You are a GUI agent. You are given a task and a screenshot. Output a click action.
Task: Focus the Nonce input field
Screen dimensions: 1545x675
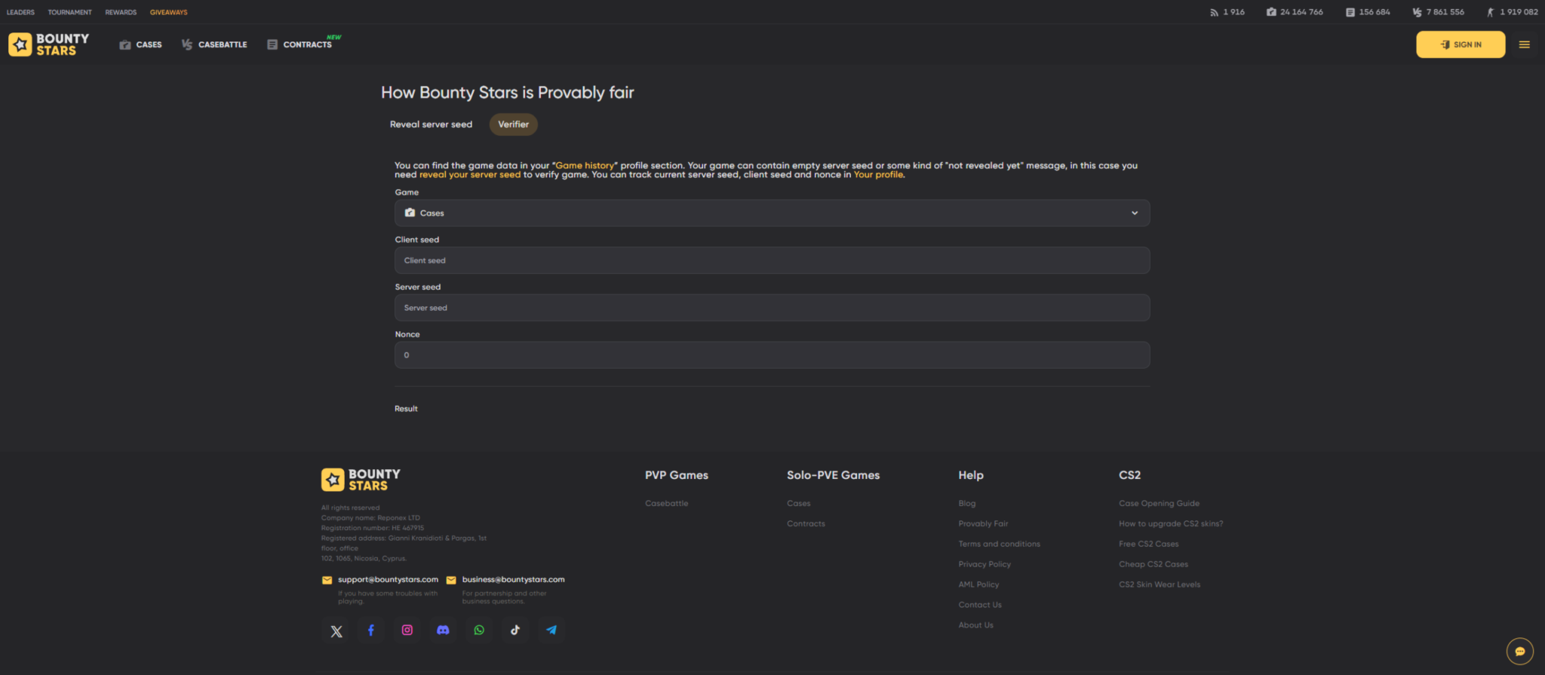772,355
